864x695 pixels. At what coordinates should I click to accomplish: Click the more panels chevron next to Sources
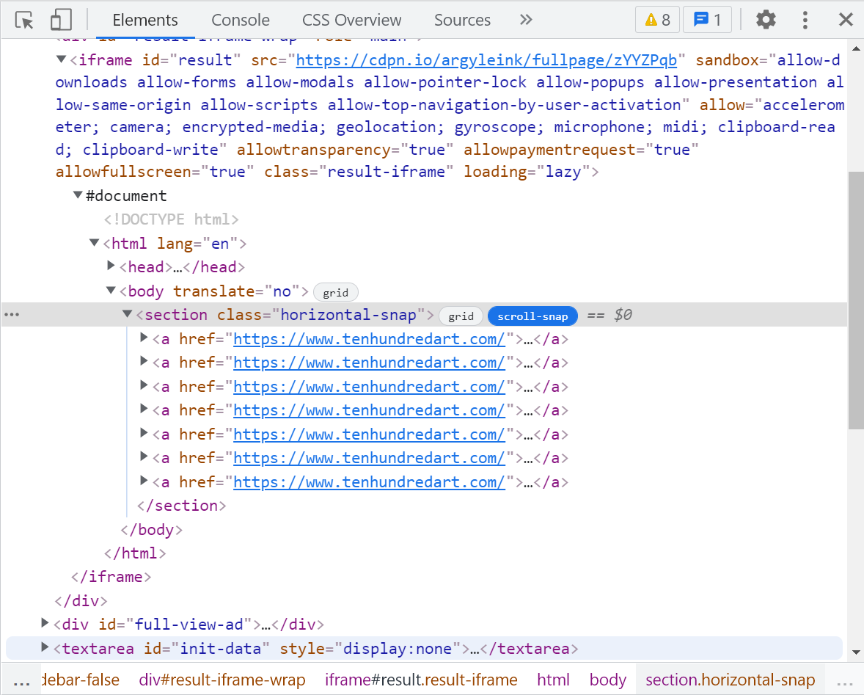526,20
